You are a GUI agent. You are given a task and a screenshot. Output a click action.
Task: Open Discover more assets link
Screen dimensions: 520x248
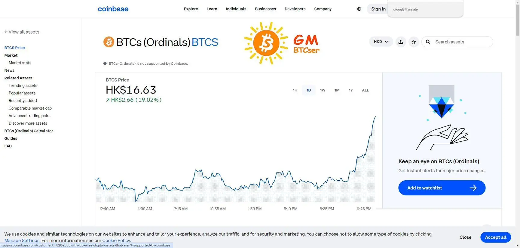(28, 123)
